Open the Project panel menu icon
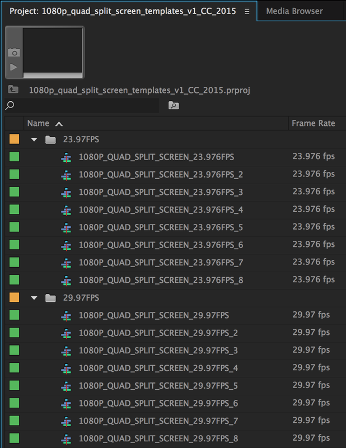The image size is (346, 448). tap(247, 11)
